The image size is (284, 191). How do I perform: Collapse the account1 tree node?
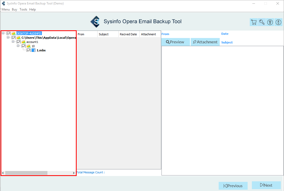click(13, 41)
